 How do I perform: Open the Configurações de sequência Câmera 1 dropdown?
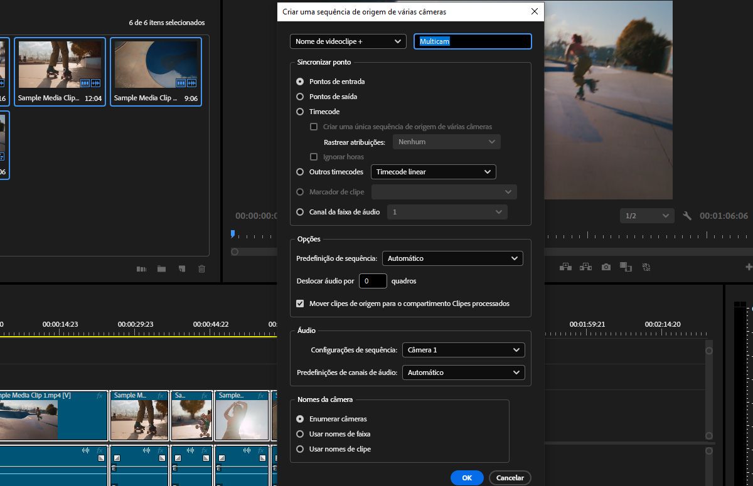[x=464, y=350]
